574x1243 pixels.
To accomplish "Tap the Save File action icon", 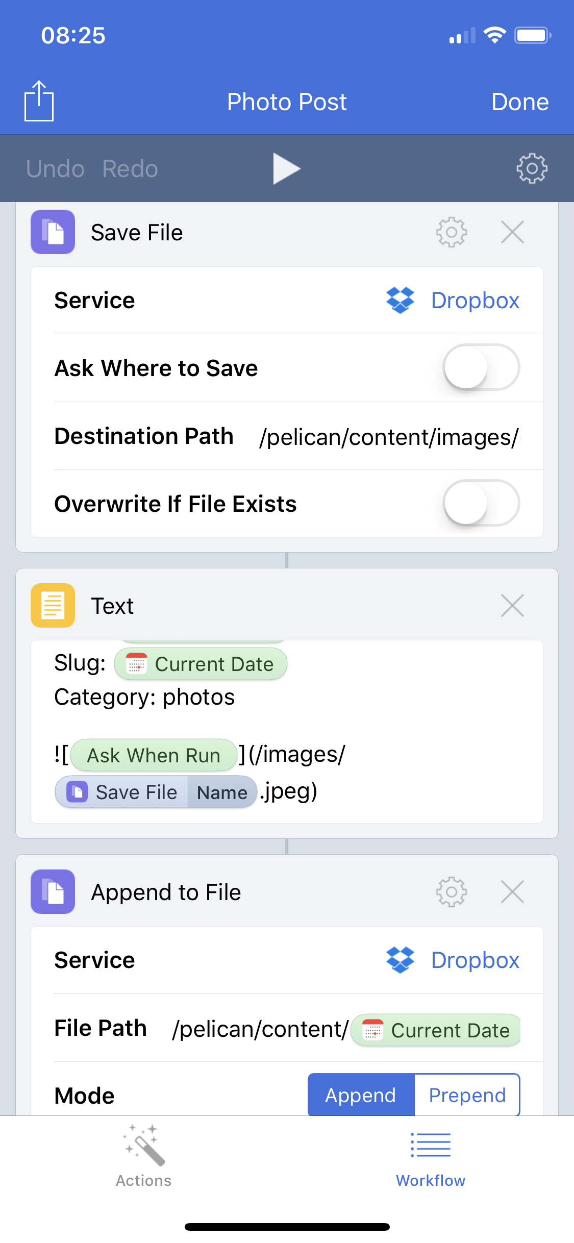I will [53, 232].
